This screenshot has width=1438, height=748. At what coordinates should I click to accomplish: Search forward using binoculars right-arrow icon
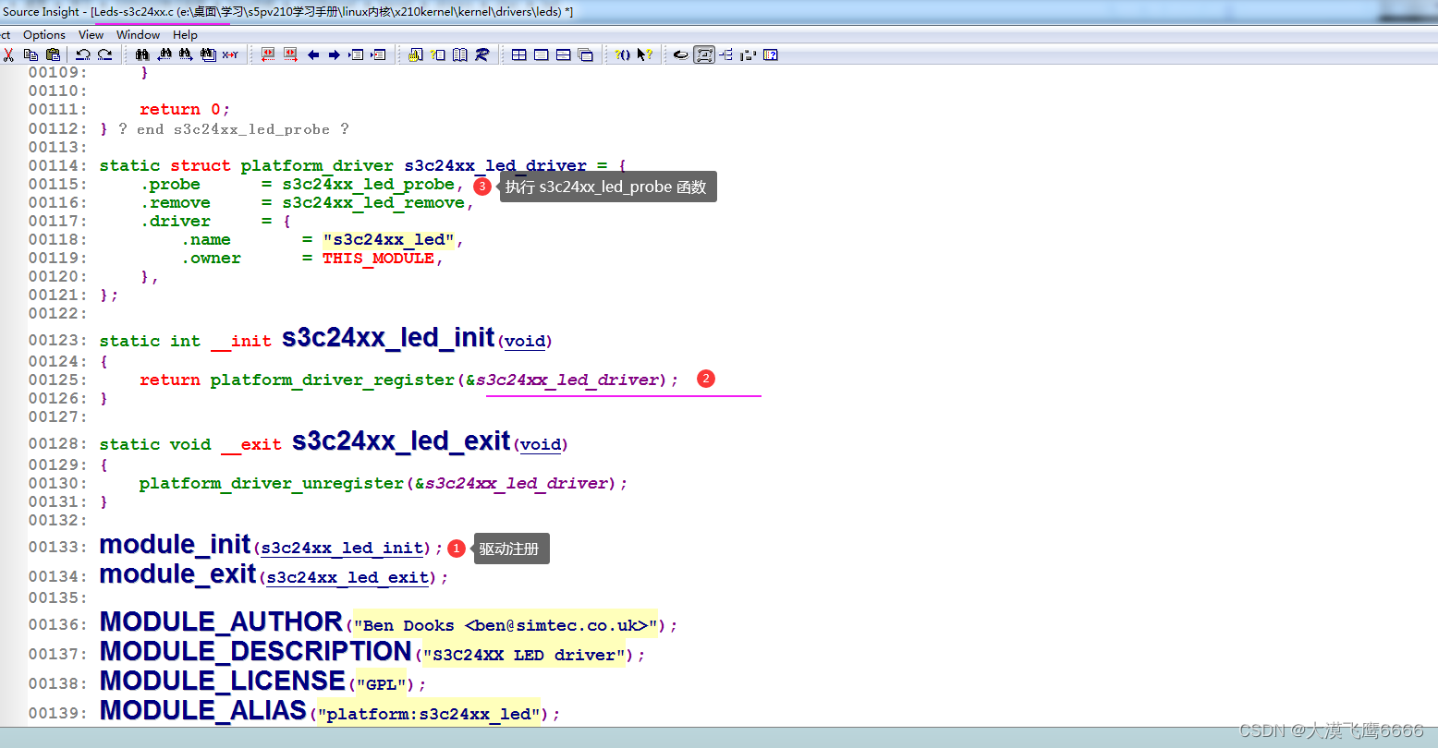[186, 54]
